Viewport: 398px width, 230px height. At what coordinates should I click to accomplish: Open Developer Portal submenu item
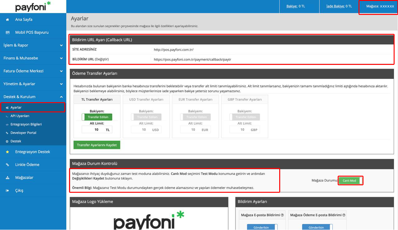(x=33, y=133)
